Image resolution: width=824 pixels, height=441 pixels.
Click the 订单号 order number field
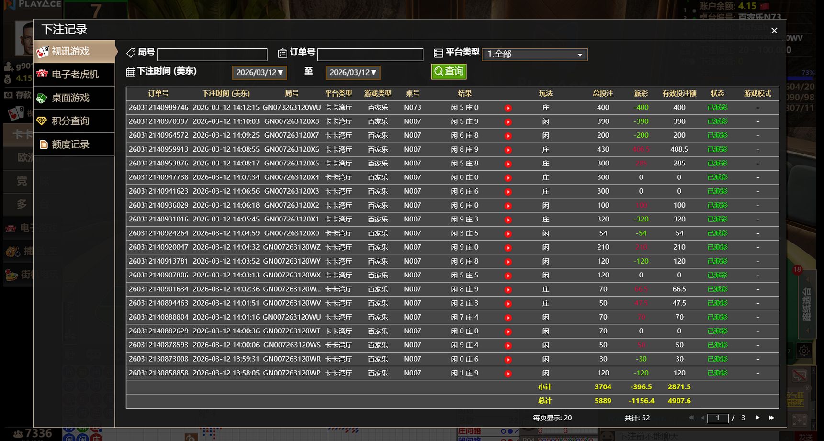click(x=370, y=55)
